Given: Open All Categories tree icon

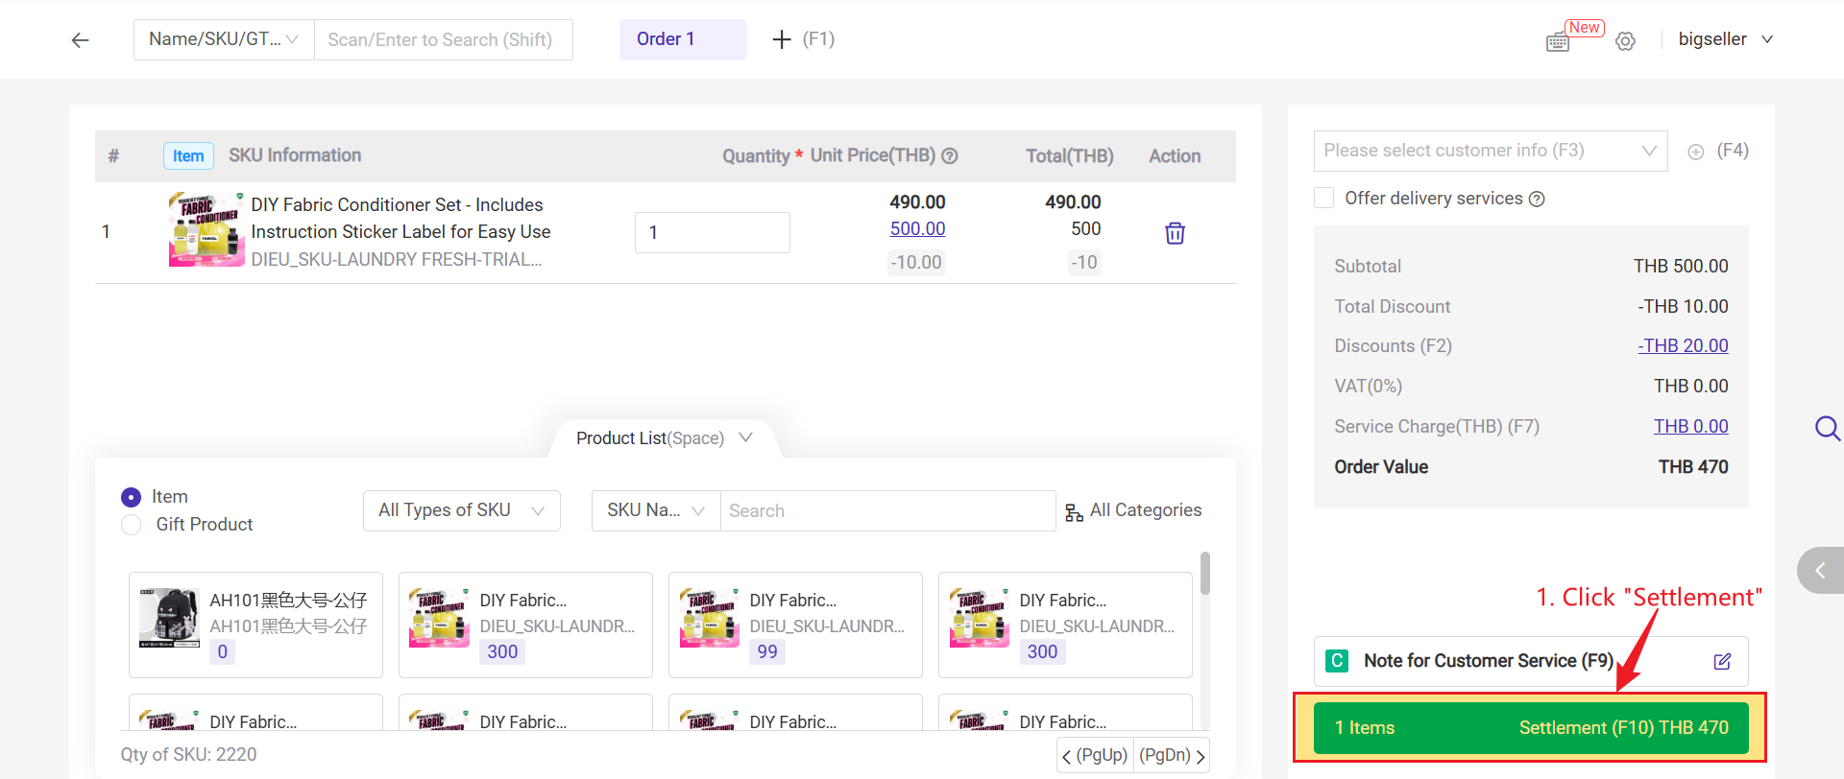Looking at the screenshot, I should 1074,512.
